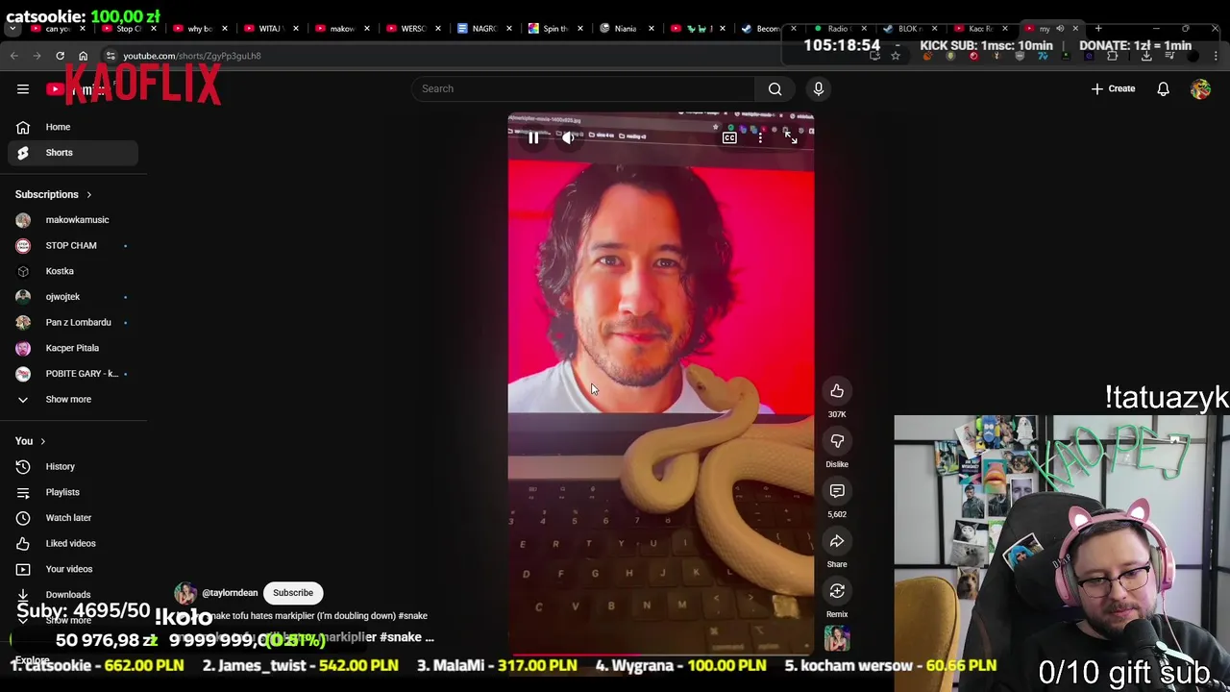The width and height of the screenshot is (1230, 692).
Task: Click the Remix icon
Action: point(837,590)
